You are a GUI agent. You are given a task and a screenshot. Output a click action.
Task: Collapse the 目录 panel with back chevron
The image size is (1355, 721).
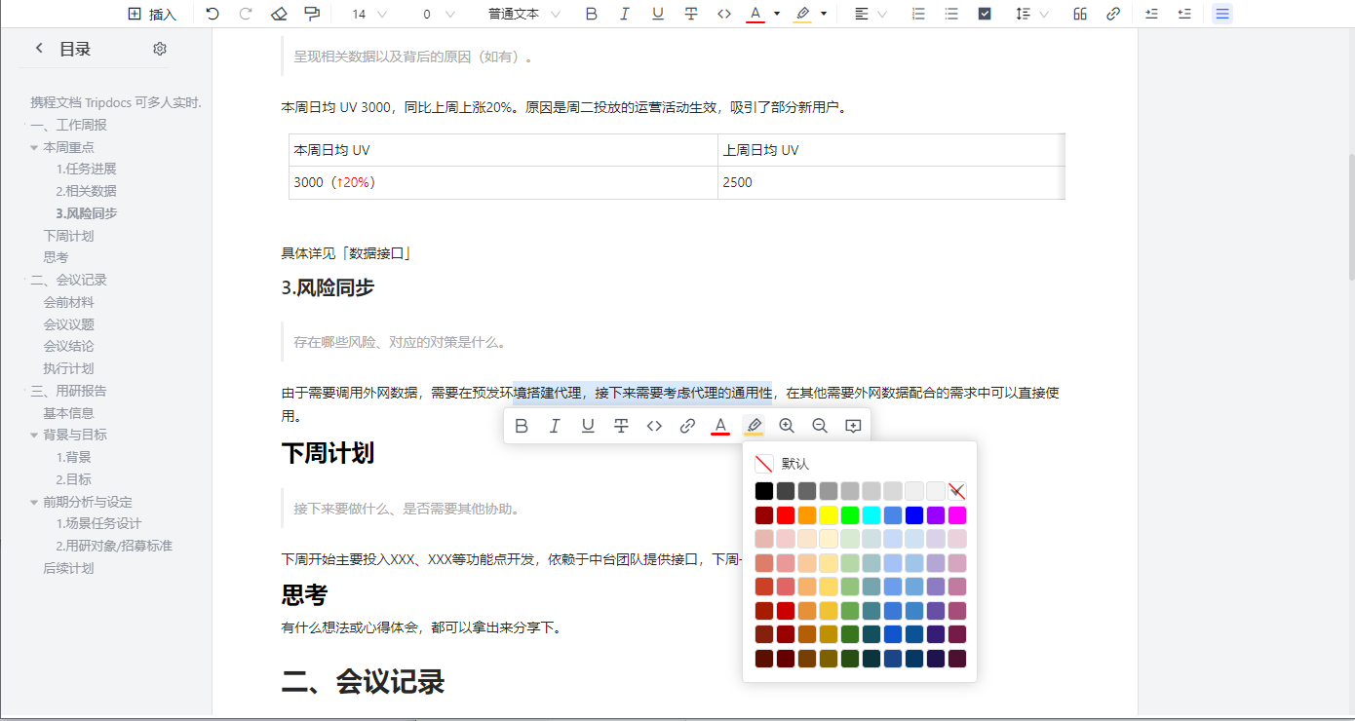click(39, 48)
